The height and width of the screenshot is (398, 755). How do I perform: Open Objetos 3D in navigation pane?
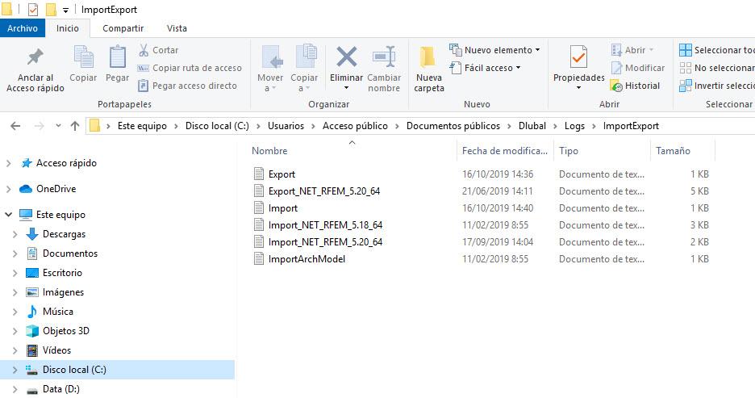[x=66, y=331]
